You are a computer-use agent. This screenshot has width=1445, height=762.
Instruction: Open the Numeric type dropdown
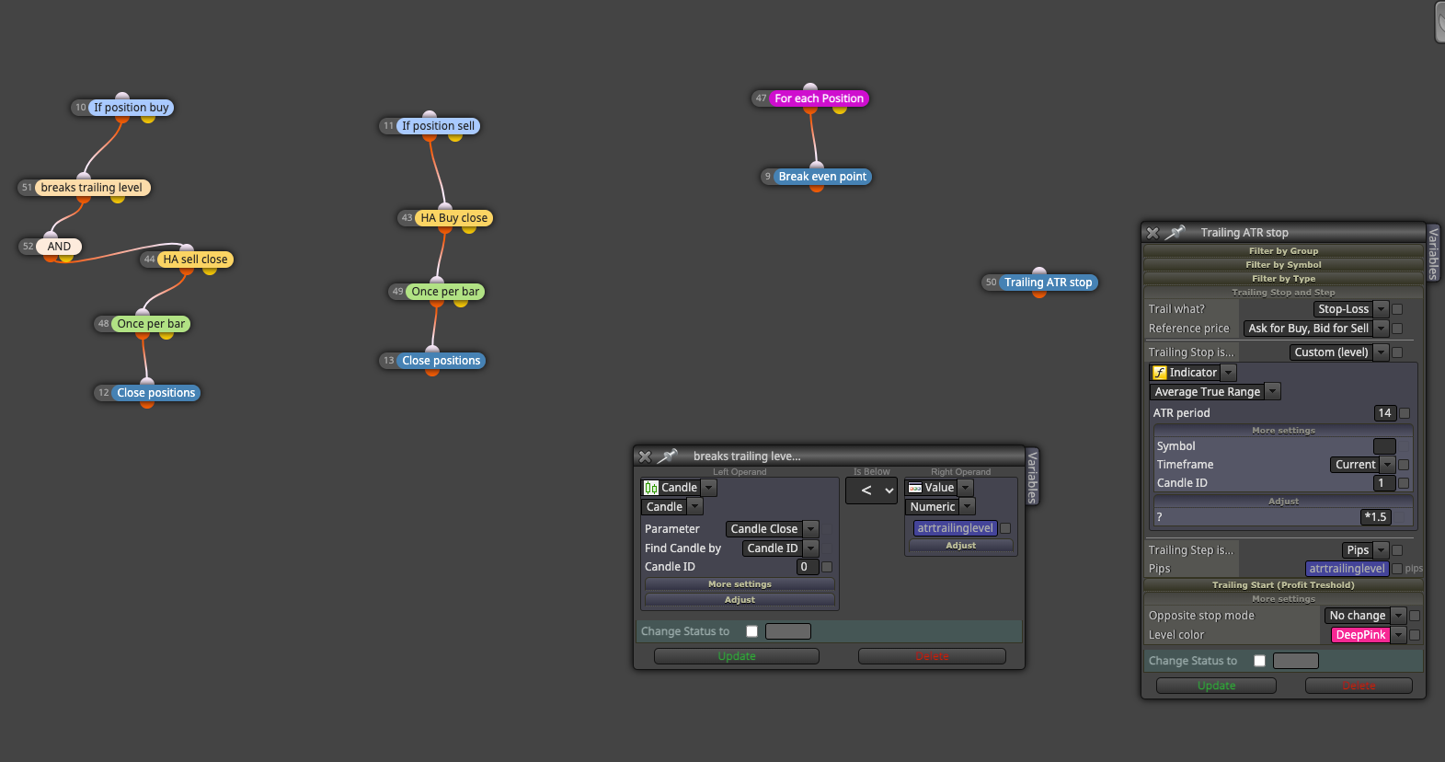click(x=940, y=507)
